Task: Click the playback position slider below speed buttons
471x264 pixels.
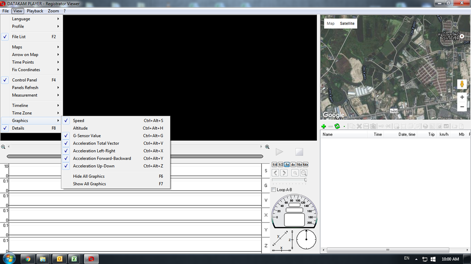Action: click(289, 180)
